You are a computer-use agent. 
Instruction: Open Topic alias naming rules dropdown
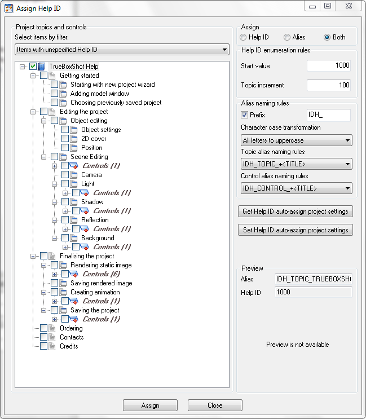[x=297, y=164]
